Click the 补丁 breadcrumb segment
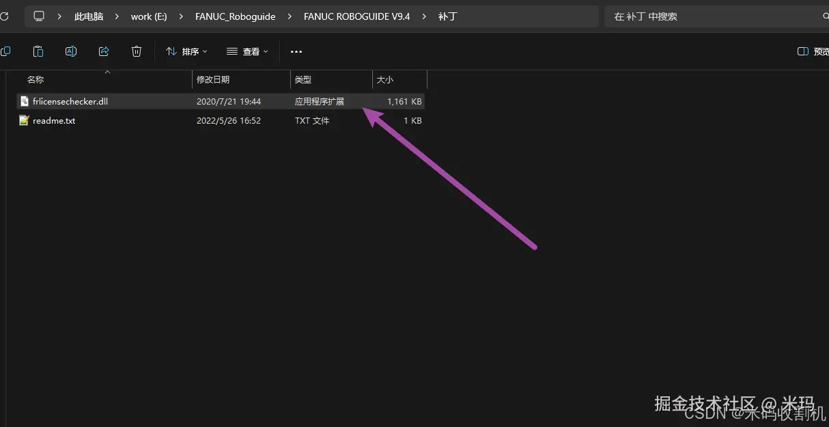 click(x=447, y=16)
